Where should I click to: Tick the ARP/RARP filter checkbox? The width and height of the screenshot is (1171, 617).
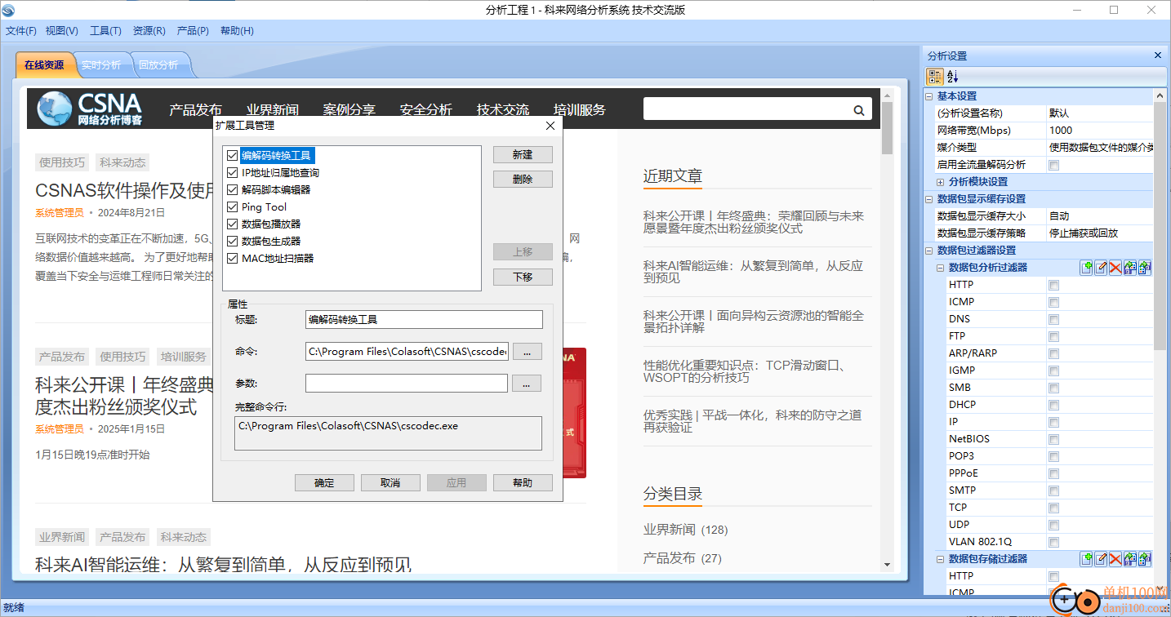pos(1053,353)
